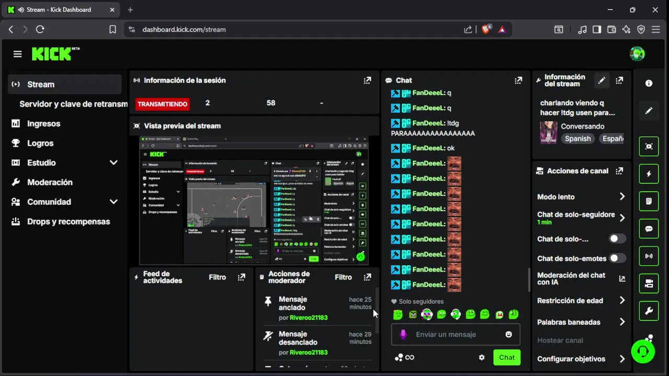Open the Brave wallet toolbar icon
The height and width of the screenshot is (376, 669).
tap(612, 30)
